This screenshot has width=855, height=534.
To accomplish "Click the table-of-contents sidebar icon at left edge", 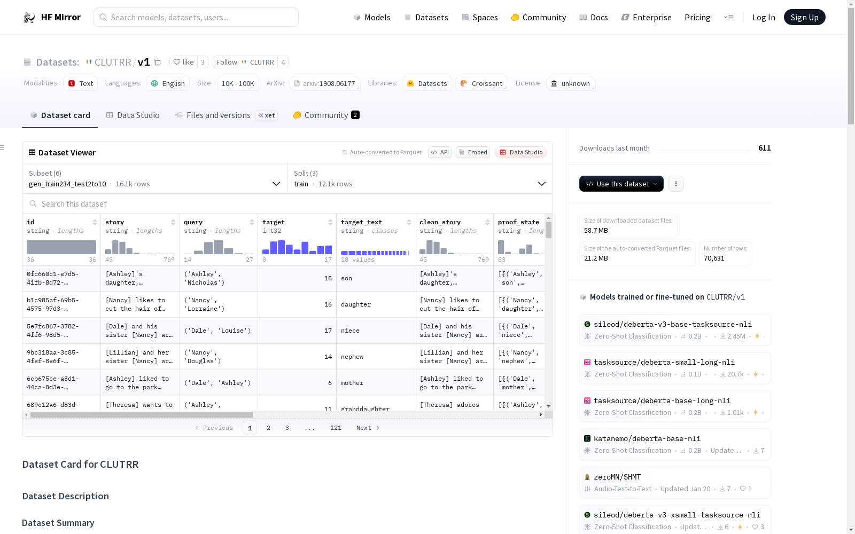I will (x=3, y=147).
